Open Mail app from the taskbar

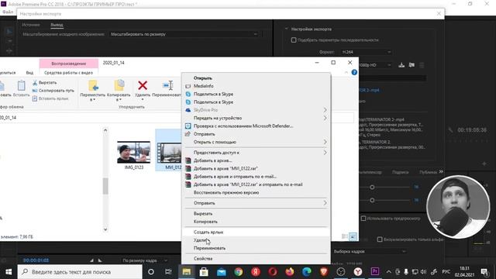[222, 272]
